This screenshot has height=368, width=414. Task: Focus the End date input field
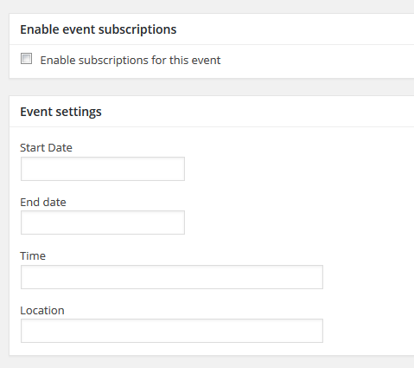point(103,223)
